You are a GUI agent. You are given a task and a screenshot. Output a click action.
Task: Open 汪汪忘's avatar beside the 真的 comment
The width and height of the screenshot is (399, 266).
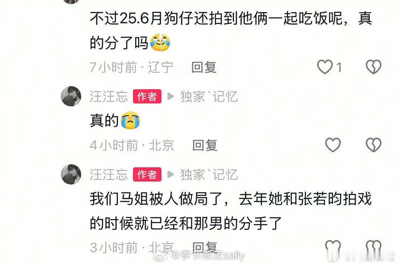[71, 96]
